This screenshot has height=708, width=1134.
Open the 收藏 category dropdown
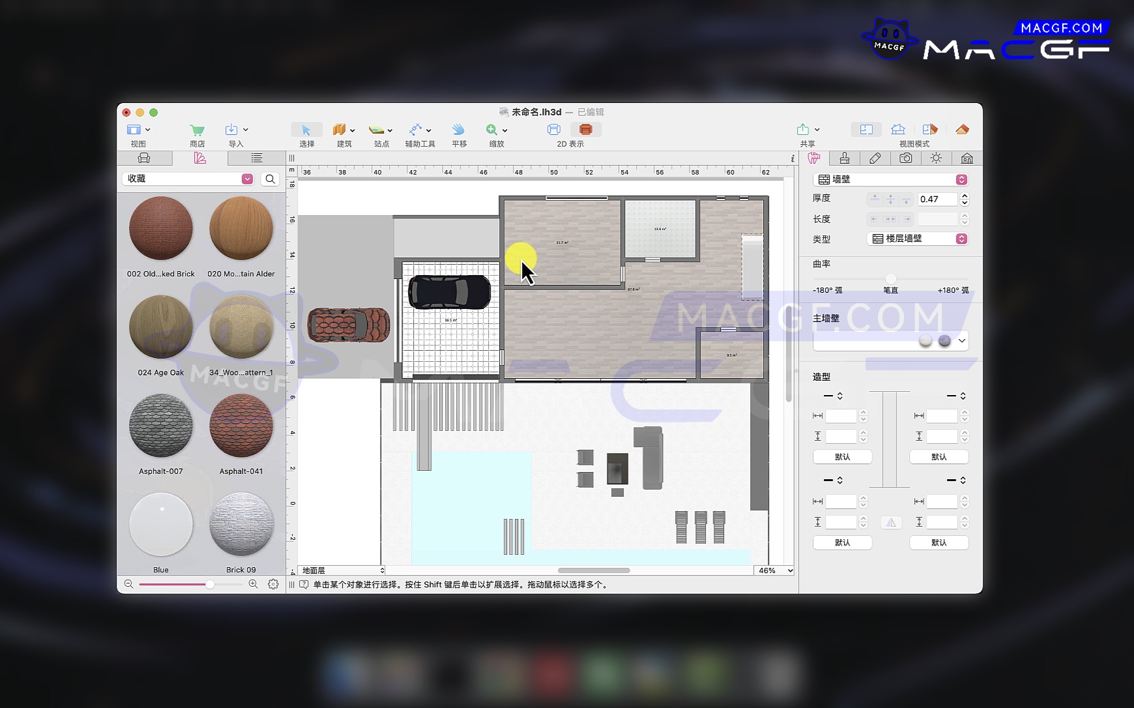pos(247,179)
